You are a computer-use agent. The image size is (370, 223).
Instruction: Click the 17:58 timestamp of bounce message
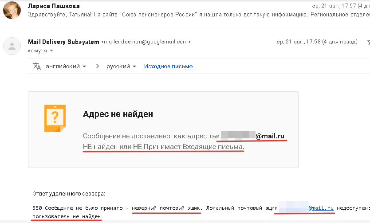(317, 42)
